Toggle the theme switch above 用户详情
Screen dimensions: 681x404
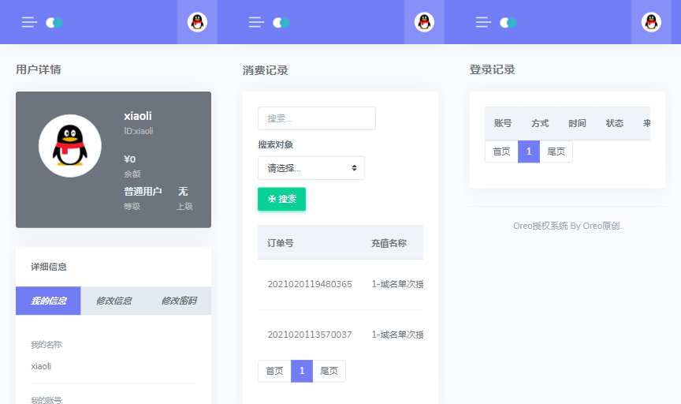[x=54, y=22]
